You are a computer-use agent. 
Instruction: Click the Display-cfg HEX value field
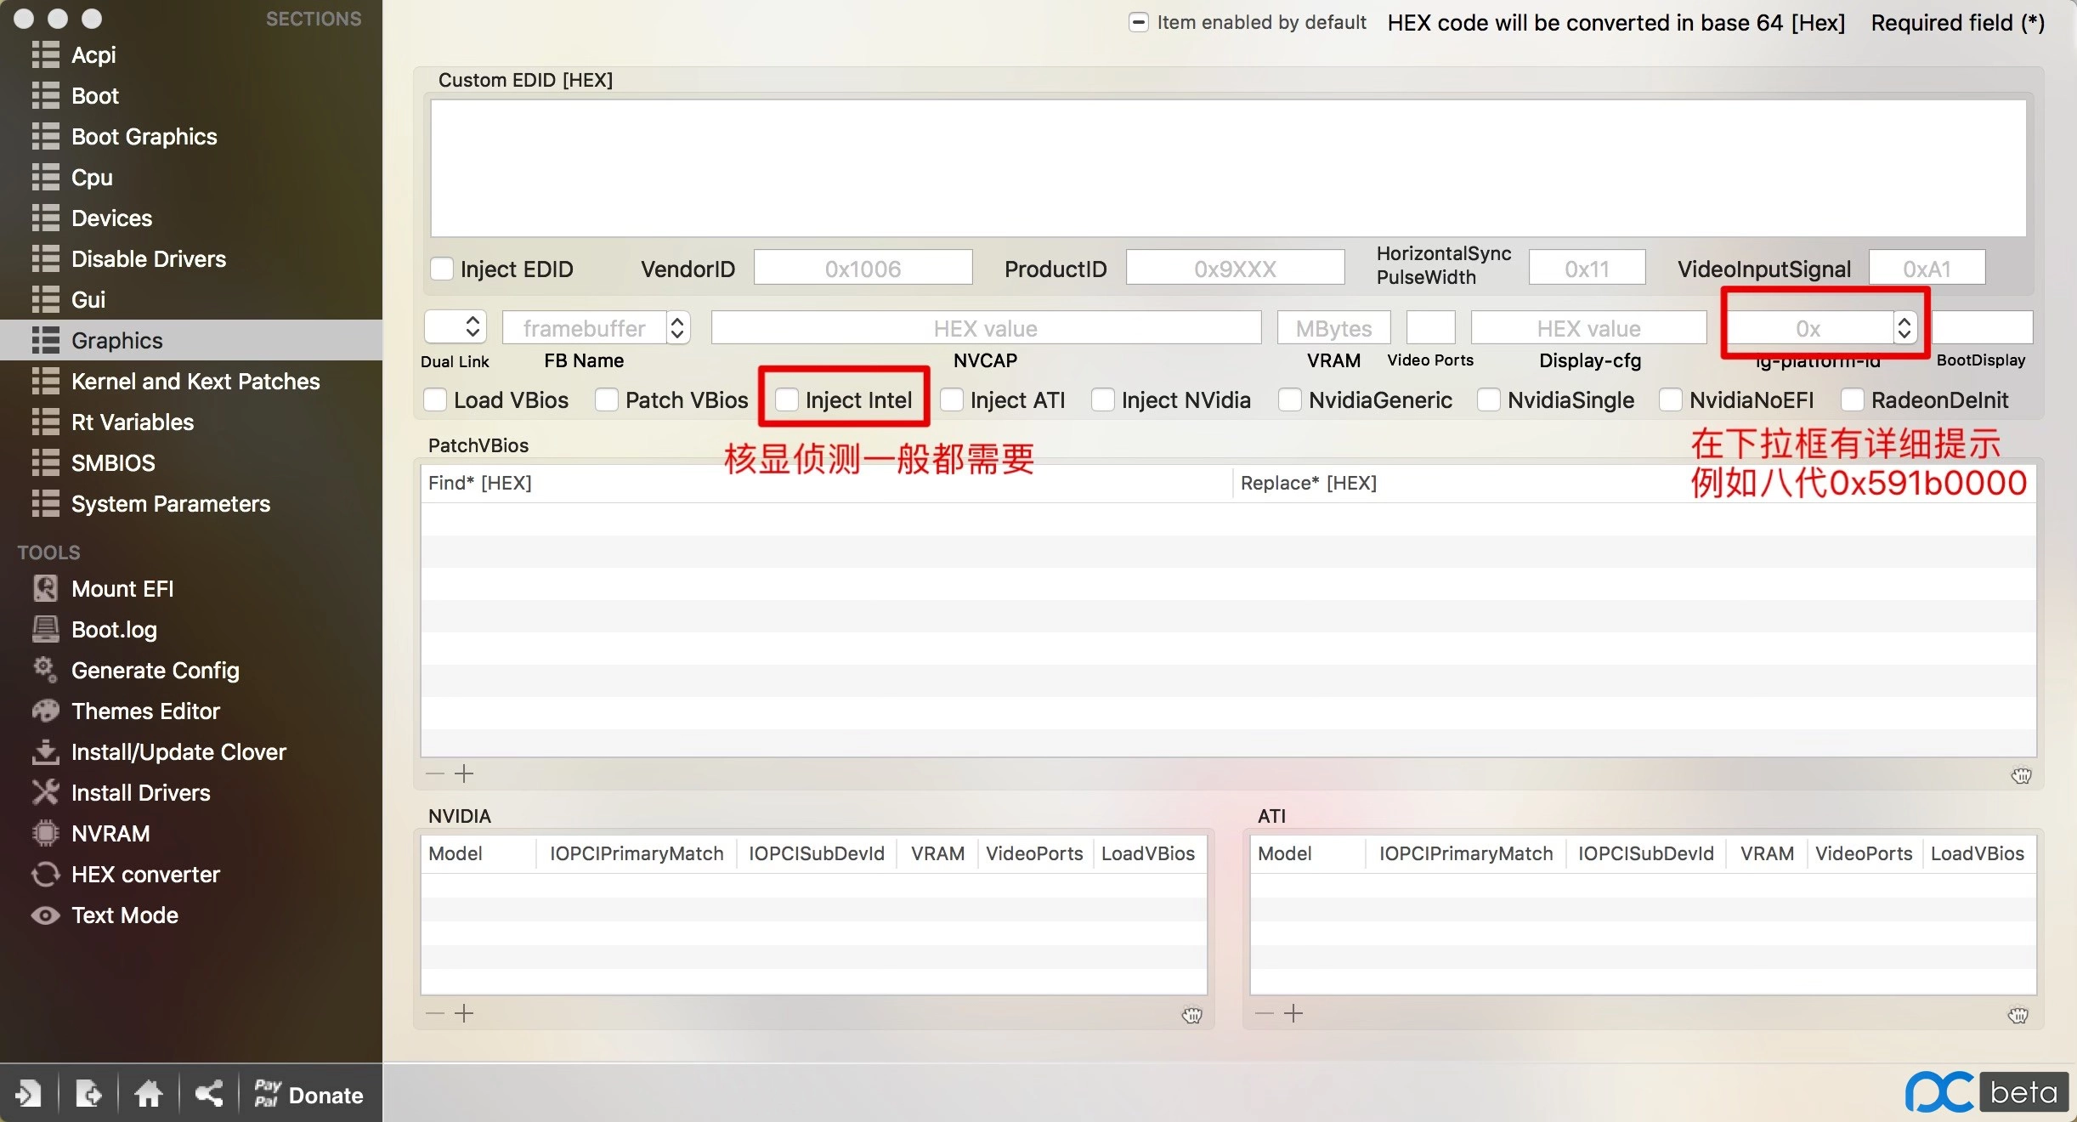(x=1588, y=327)
